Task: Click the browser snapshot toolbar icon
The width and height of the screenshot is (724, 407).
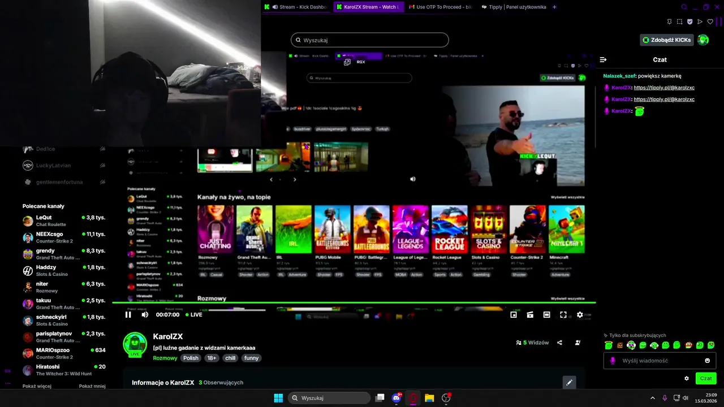Action: tap(679, 21)
